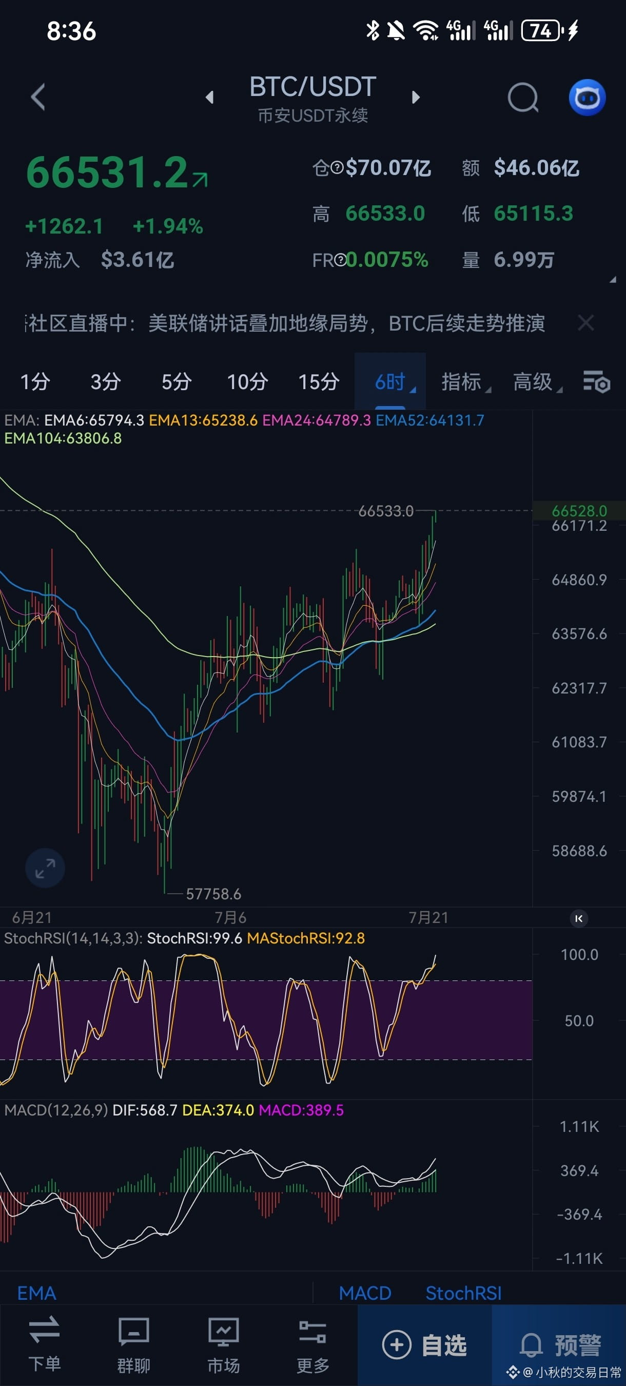
Task: Tap the 7月21 date axis label
Action: pos(428,918)
